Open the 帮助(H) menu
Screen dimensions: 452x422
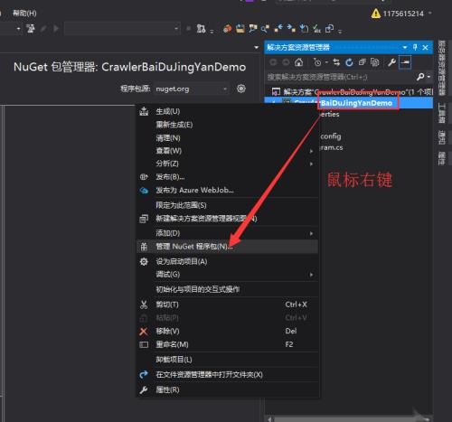(x=24, y=14)
